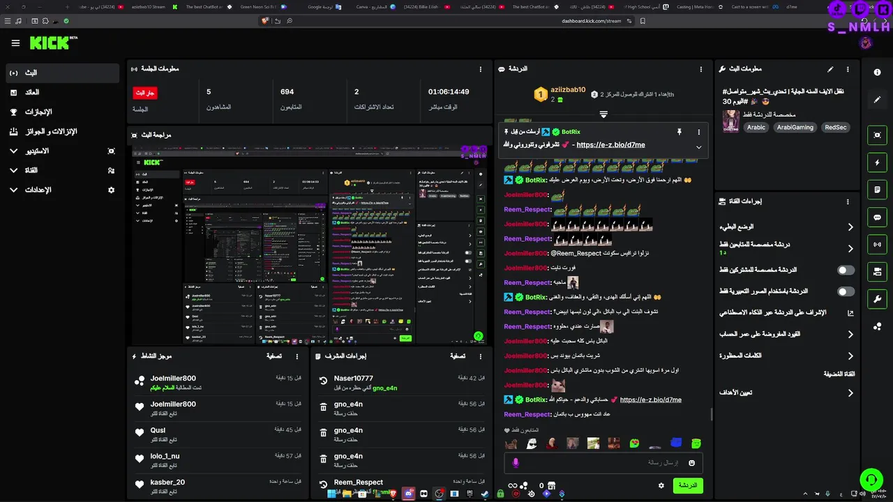Click the stream preview thumbnail
The width and height of the screenshot is (893, 502).
pos(310,244)
